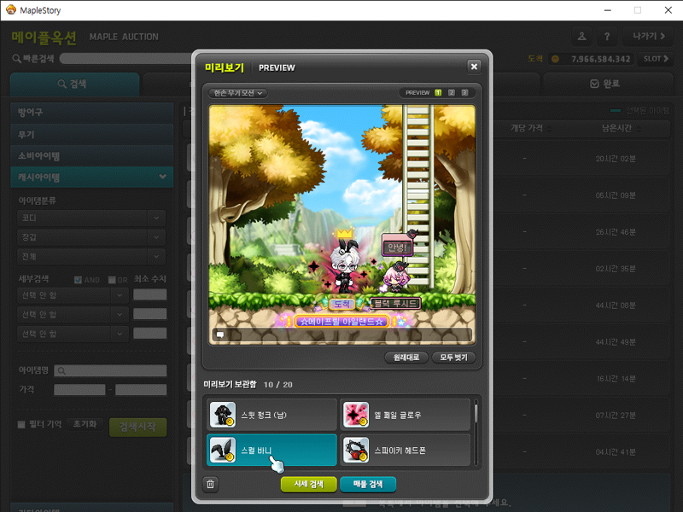Image resolution: width=683 pixels, height=512 pixels.
Task: Click the SLOT button
Action: pos(656,59)
